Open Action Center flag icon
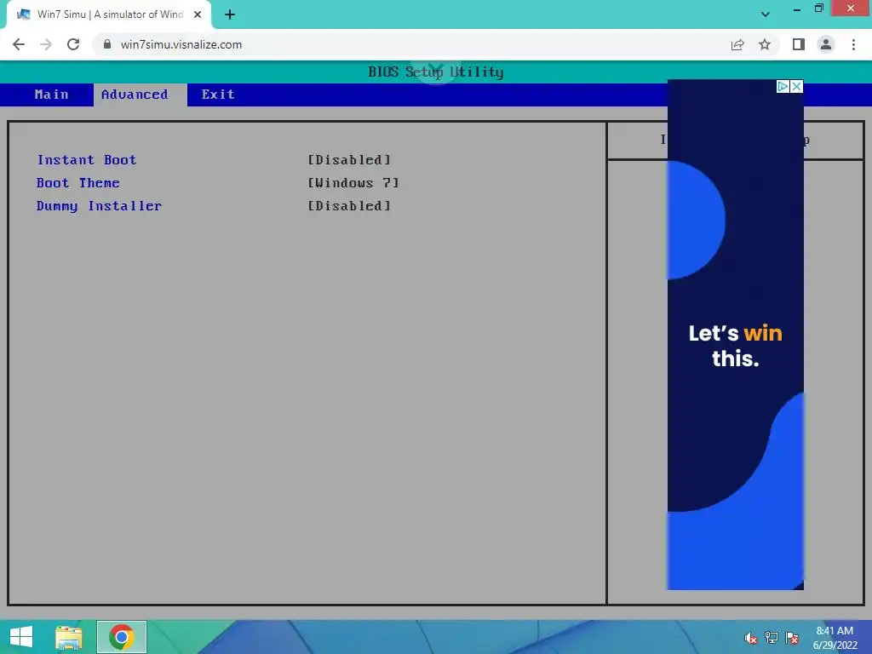The height and width of the screenshot is (654, 872). 792,638
